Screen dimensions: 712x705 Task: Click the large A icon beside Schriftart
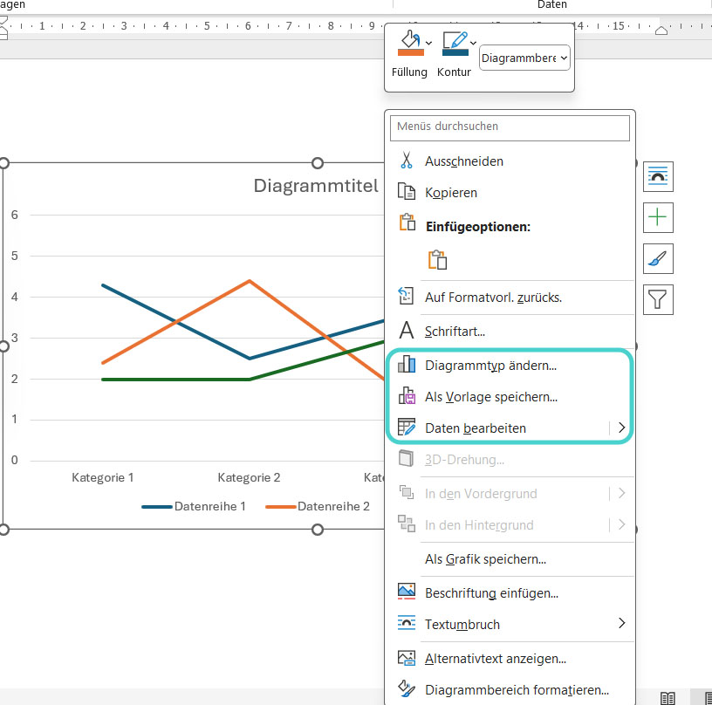click(x=407, y=330)
